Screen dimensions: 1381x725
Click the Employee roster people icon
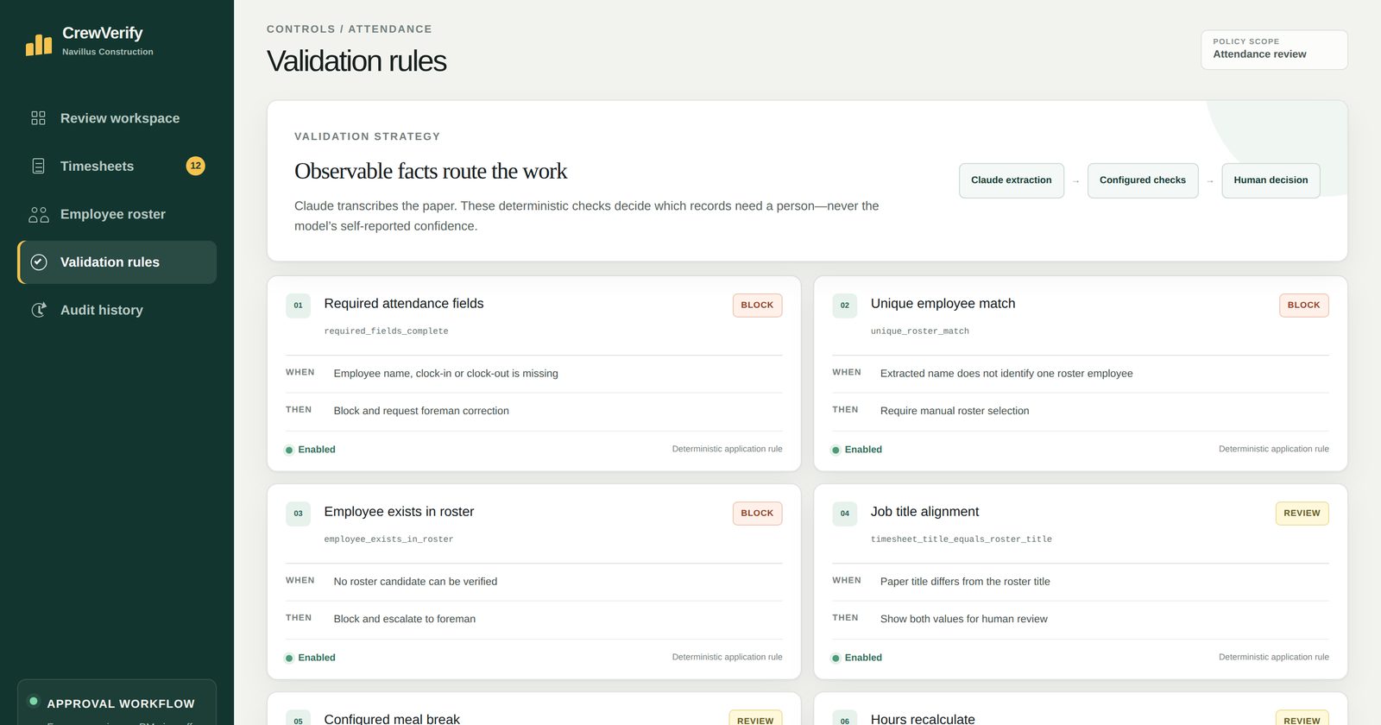[39, 214]
